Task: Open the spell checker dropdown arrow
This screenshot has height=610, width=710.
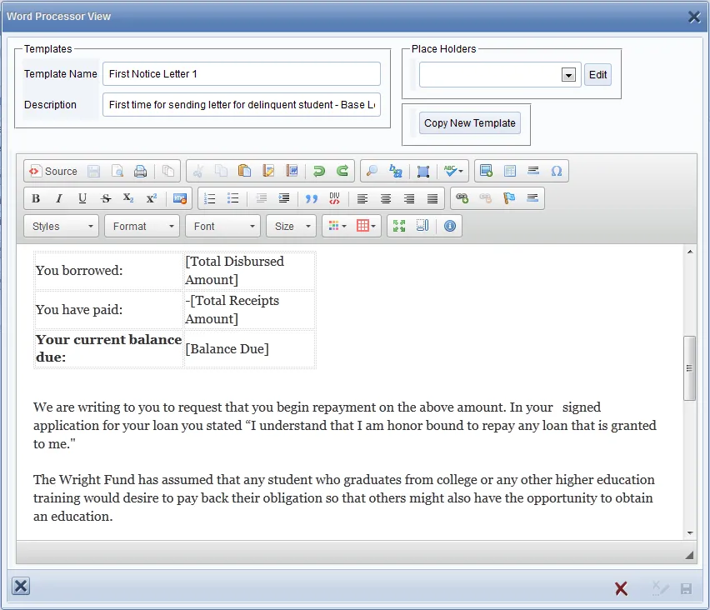Action: tap(460, 171)
